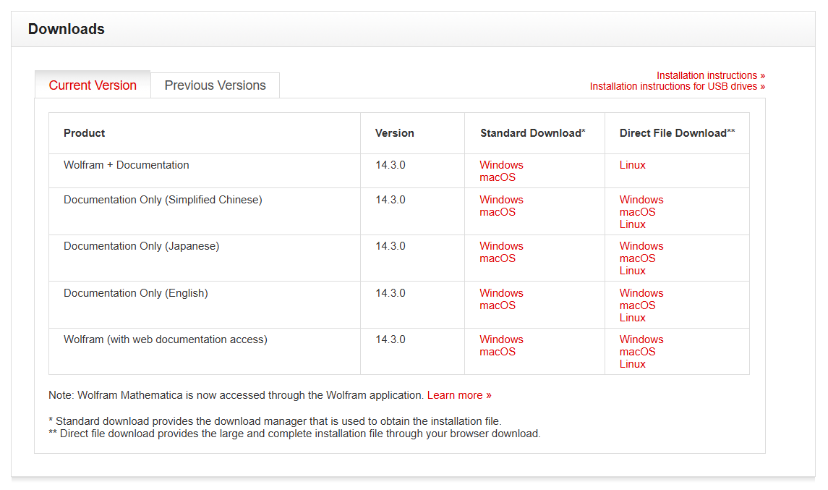Select 'Wolfram (with web documentation access)' product name
This screenshot has width=828, height=490.
tap(166, 339)
